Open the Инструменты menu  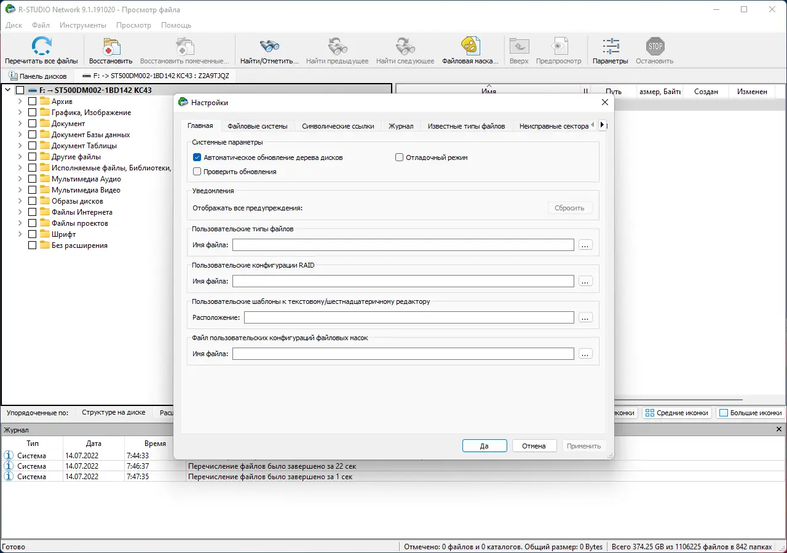point(83,25)
